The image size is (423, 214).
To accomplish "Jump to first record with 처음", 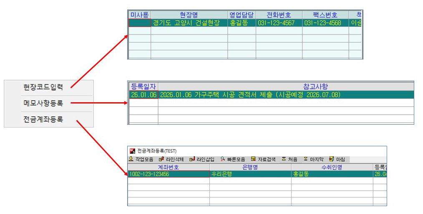I will coord(289,159).
